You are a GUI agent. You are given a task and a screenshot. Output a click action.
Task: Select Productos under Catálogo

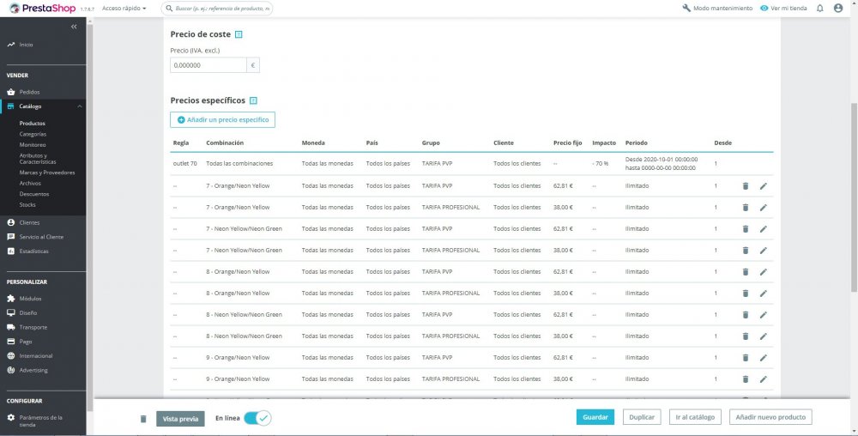pos(33,124)
